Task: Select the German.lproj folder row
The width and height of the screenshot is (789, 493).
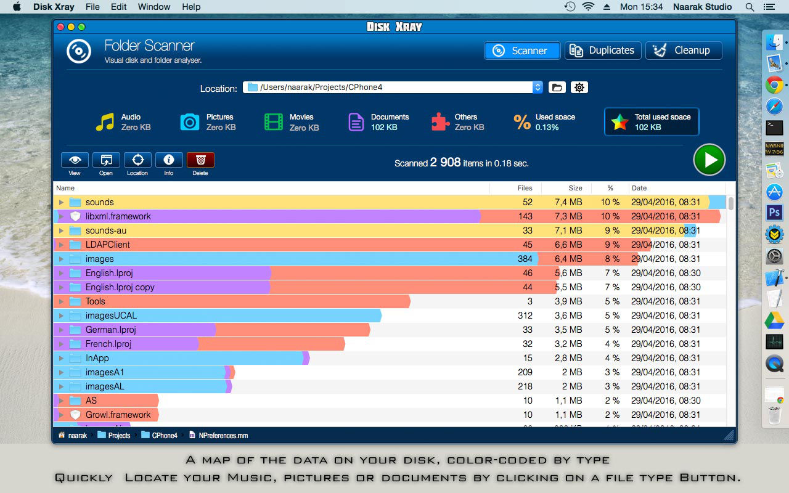Action: coord(390,330)
